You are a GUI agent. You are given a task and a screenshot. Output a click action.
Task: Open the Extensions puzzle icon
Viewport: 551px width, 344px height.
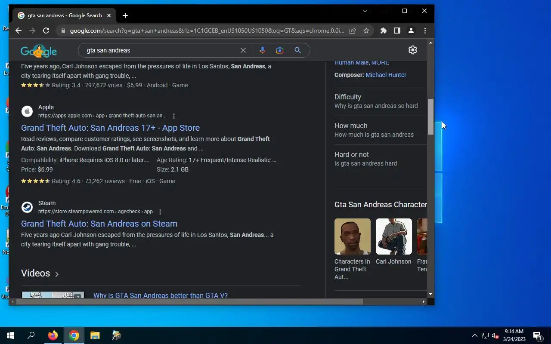point(384,31)
